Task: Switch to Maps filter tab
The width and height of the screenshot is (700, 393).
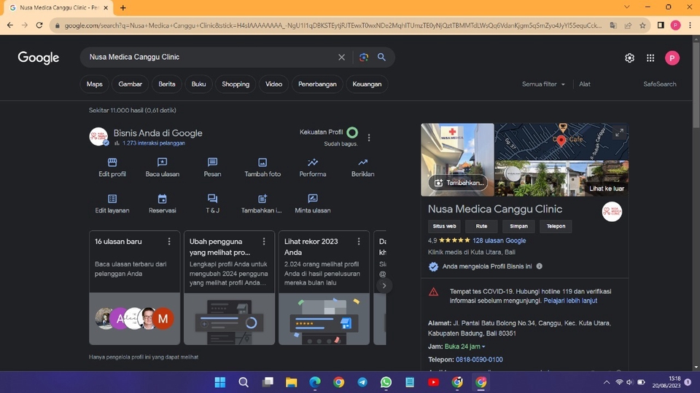Action: [95, 84]
